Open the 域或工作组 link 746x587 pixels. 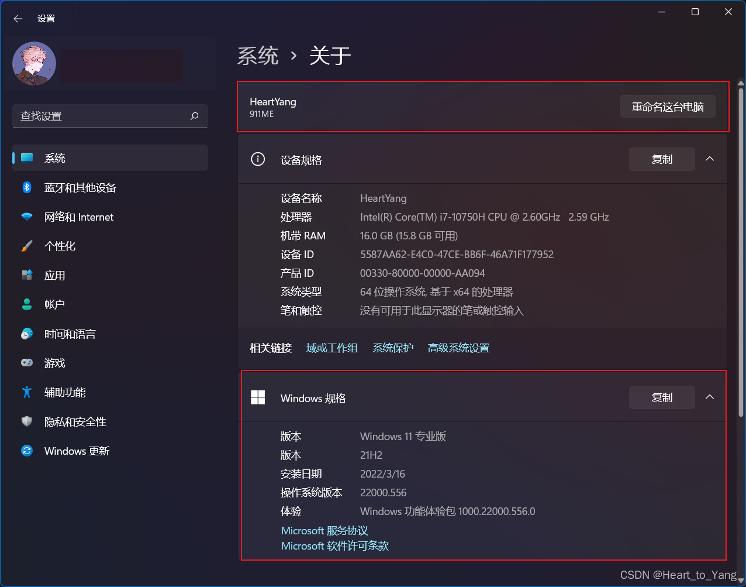pyautogui.click(x=332, y=348)
